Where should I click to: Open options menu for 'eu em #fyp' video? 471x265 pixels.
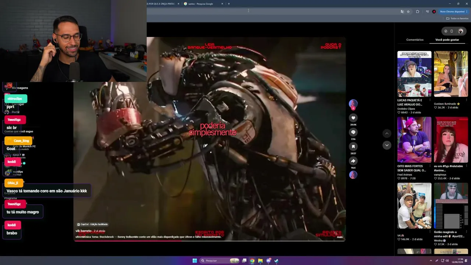467,166
